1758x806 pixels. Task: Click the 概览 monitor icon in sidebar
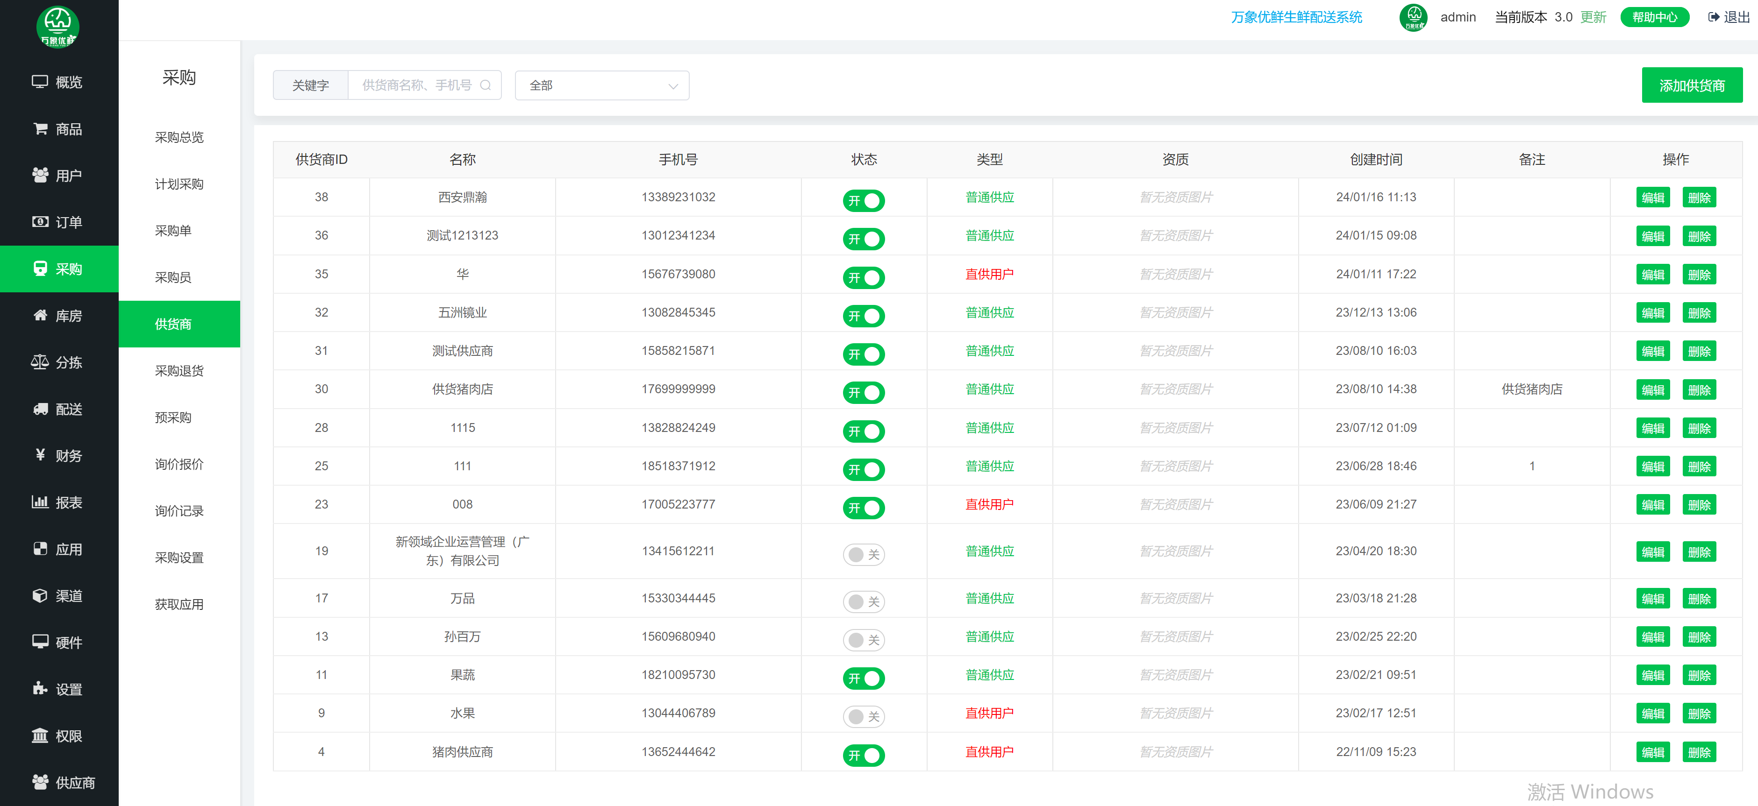tap(40, 82)
